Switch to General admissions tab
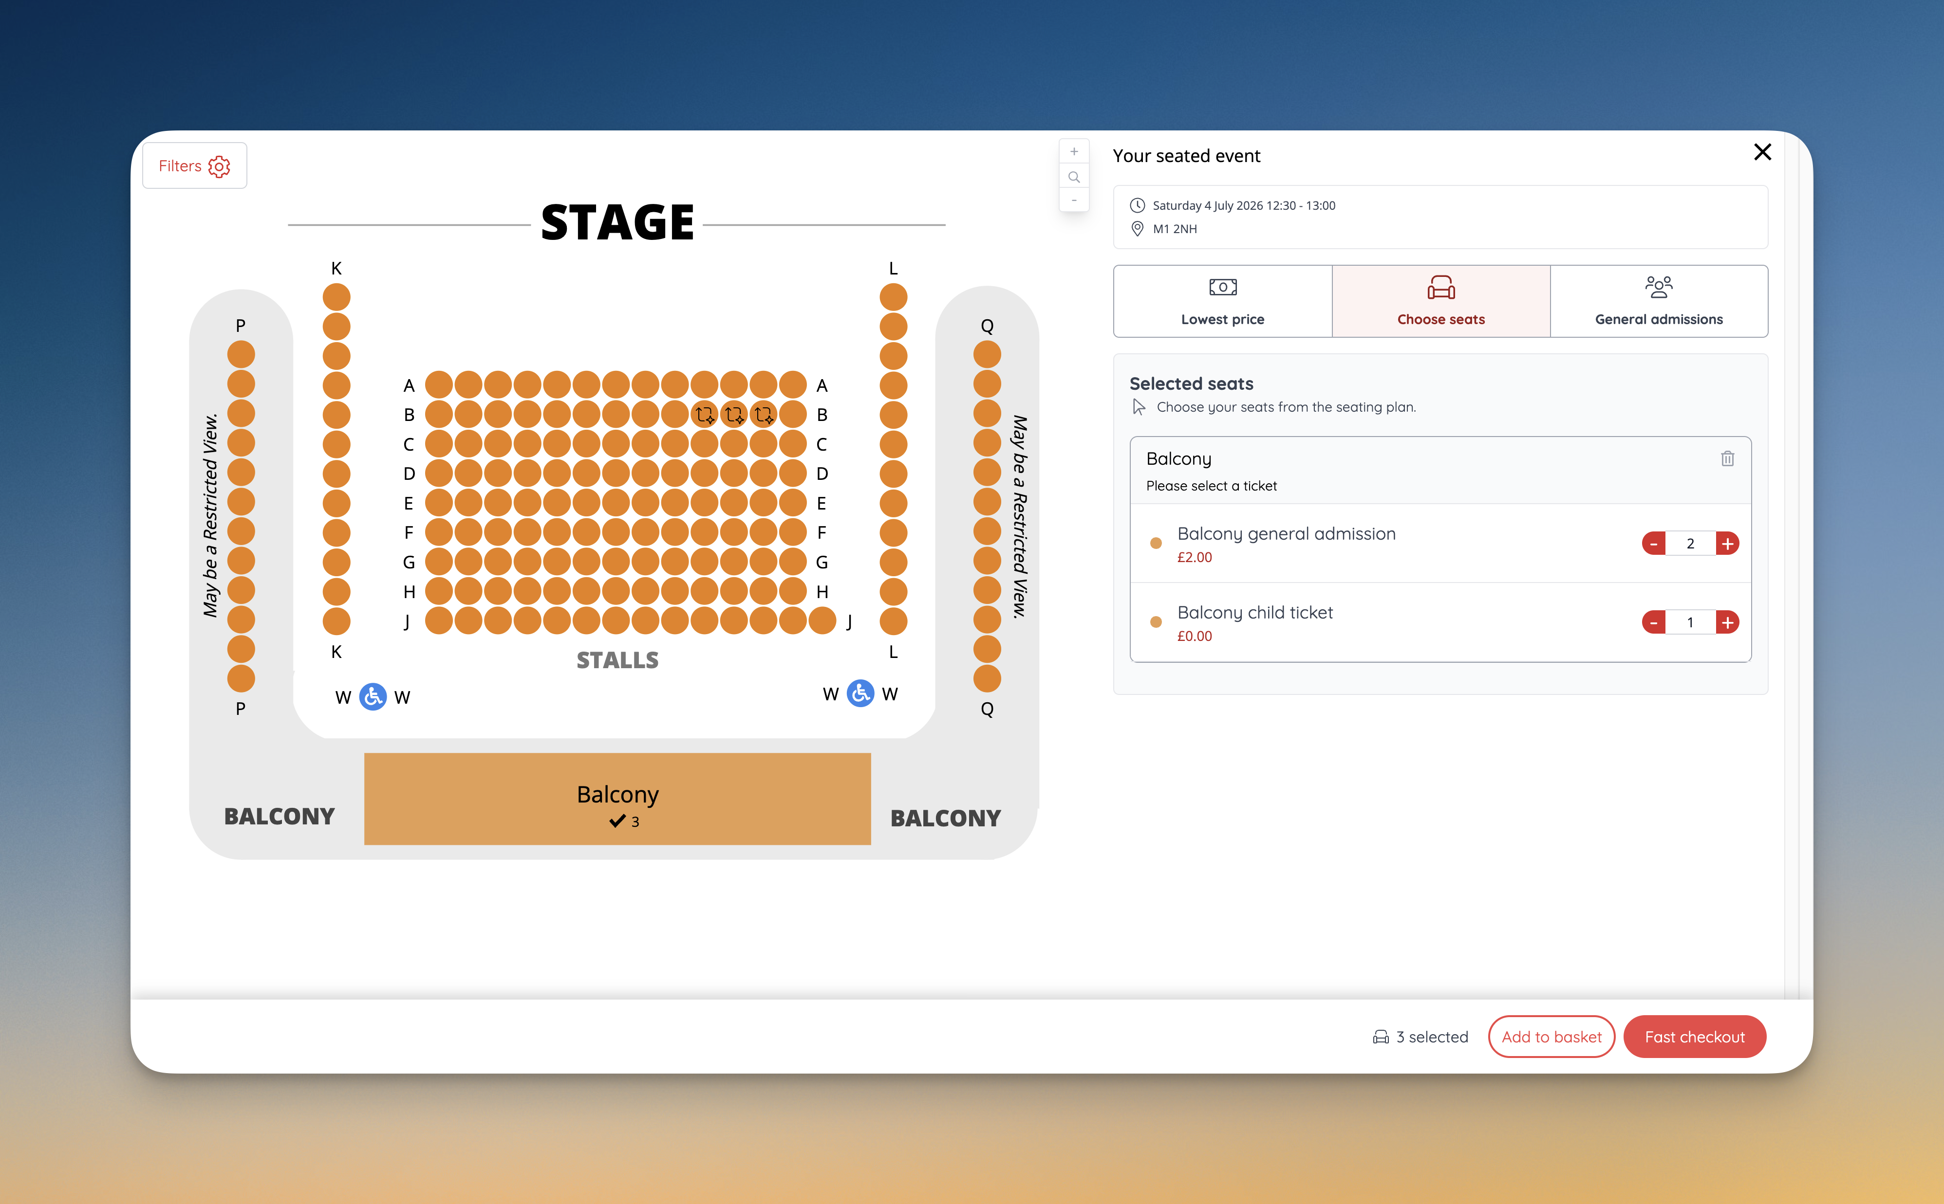This screenshot has height=1204, width=1944. pos(1658,301)
